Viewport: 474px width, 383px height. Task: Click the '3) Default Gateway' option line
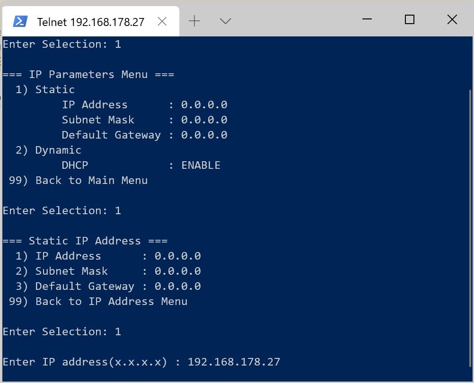click(x=75, y=286)
